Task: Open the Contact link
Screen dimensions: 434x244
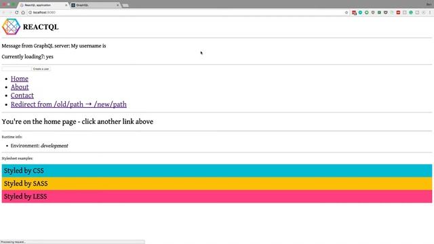Action: 22,96
